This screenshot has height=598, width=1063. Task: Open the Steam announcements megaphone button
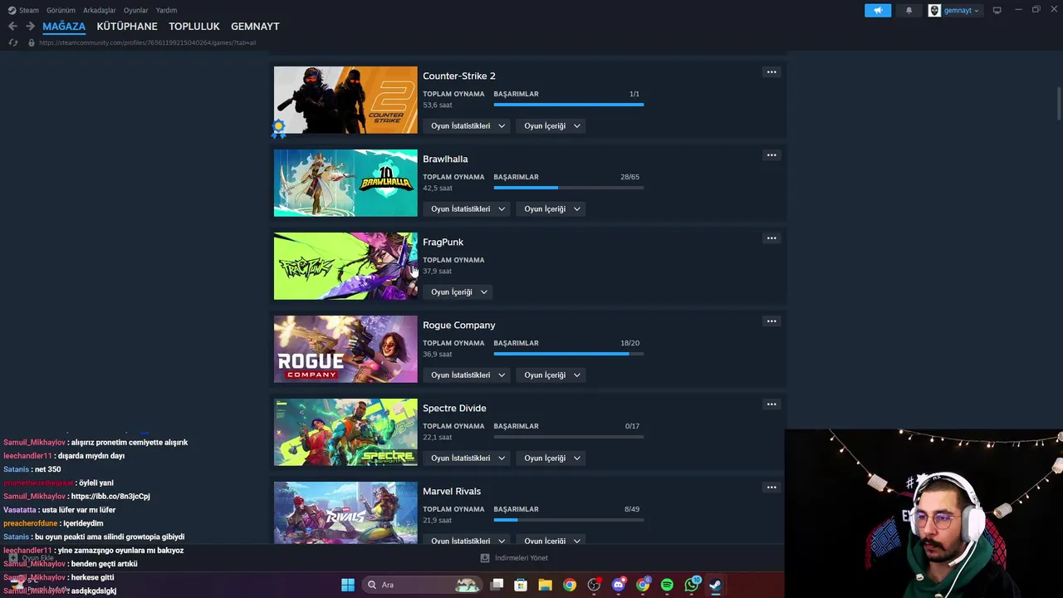[878, 10]
